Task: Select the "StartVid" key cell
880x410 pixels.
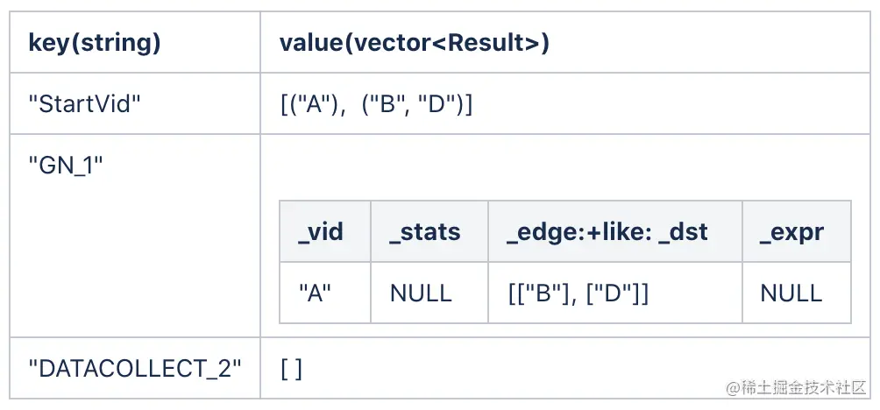Action: coord(84,104)
